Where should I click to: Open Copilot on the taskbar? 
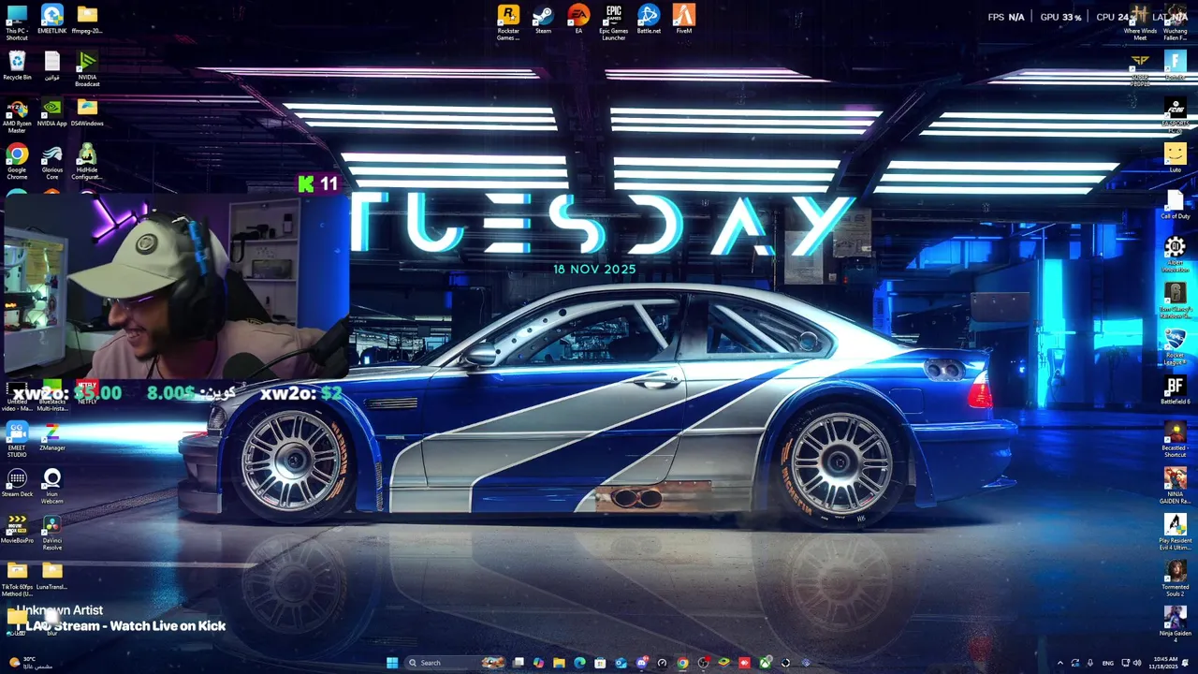coord(538,663)
